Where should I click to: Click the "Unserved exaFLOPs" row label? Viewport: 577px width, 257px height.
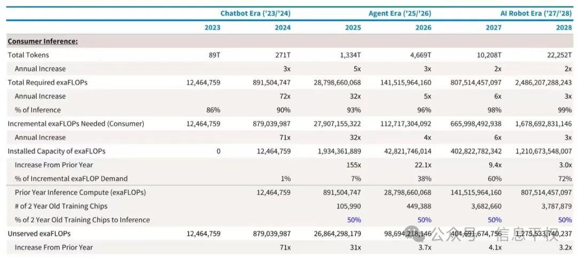point(39,234)
